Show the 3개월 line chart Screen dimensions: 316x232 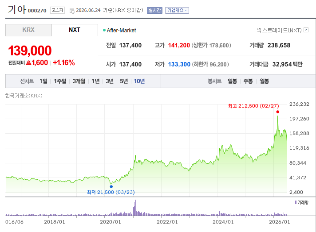pyautogui.click(x=79, y=81)
